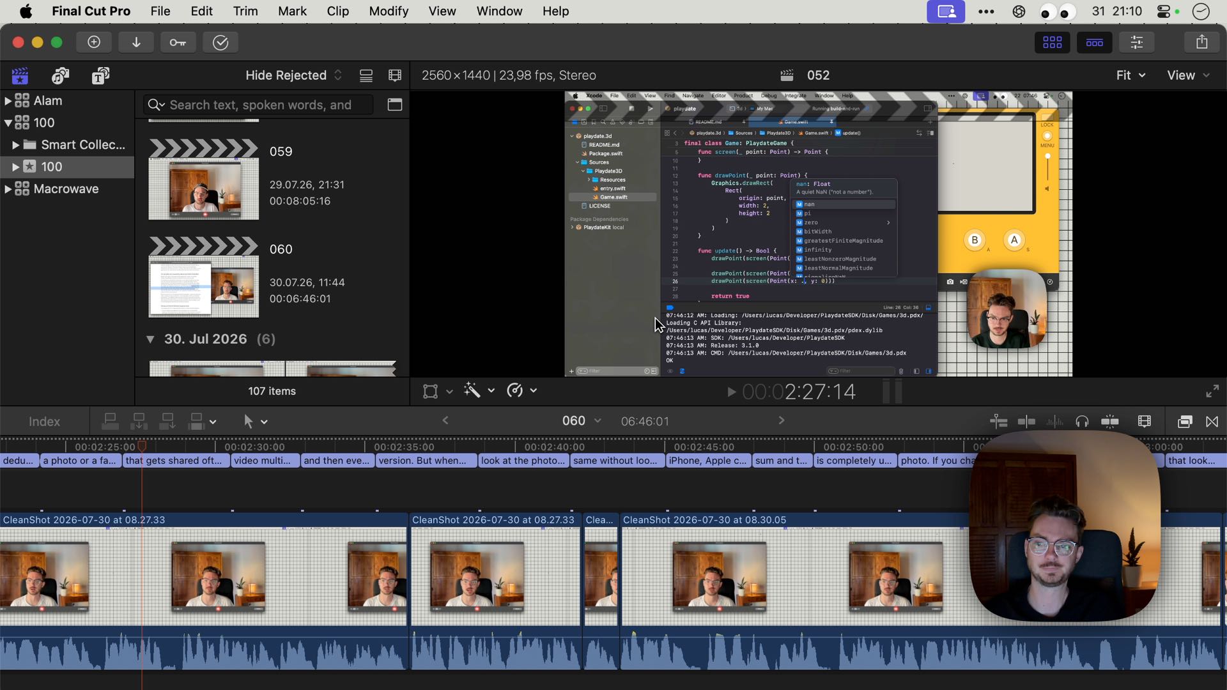Screen dimensions: 1227x690
Task: Select the 100 event in the sidebar
Action: click(67, 167)
